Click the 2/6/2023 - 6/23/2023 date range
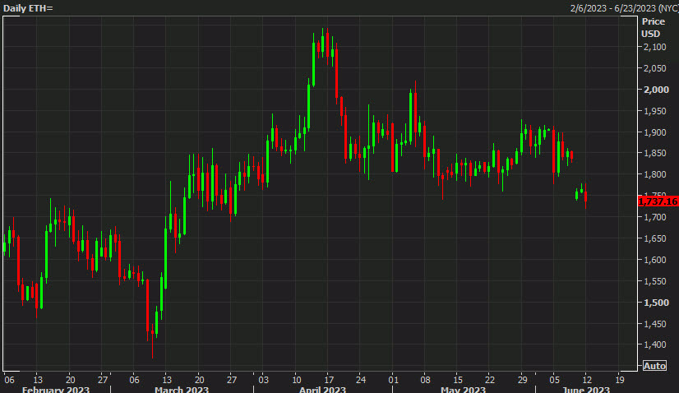679x393 pixels. point(623,7)
